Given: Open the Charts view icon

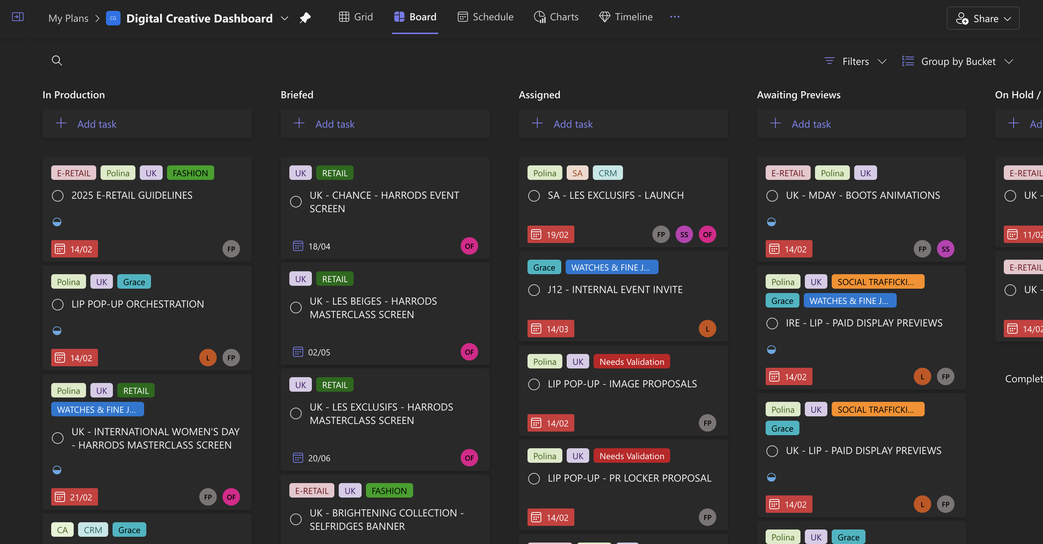Looking at the screenshot, I should pos(539,17).
